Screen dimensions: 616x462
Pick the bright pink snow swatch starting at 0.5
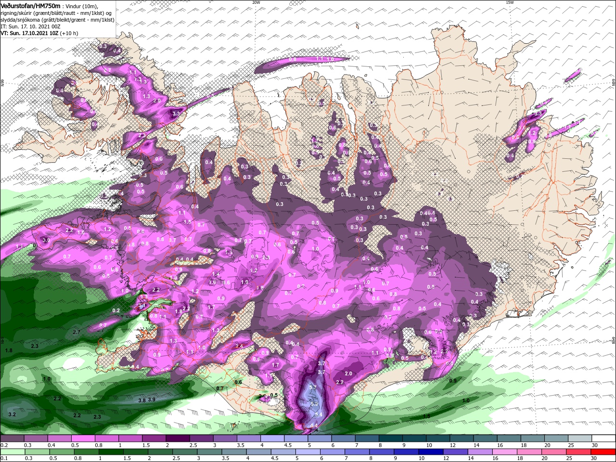[x=83, y=438]
